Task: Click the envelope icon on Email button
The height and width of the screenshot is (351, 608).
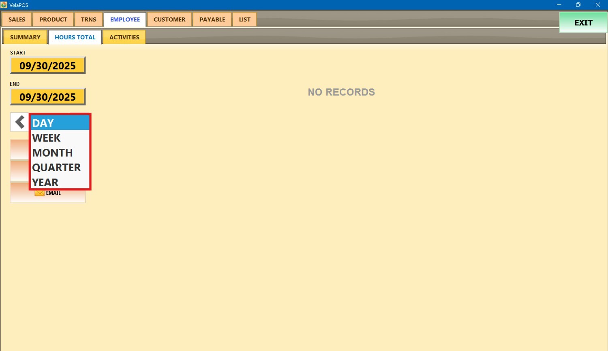Action: coord(39,193)
